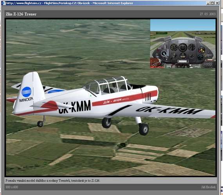Screen dimensions: 223x195
Task: Close the Internet Explorer window
Action: click(x=218, y=3)
